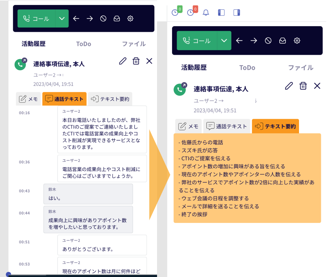The width and height of the screenshot is (332, 277).
Task: Select メモ tab in left panel
Action: [28, 99]
